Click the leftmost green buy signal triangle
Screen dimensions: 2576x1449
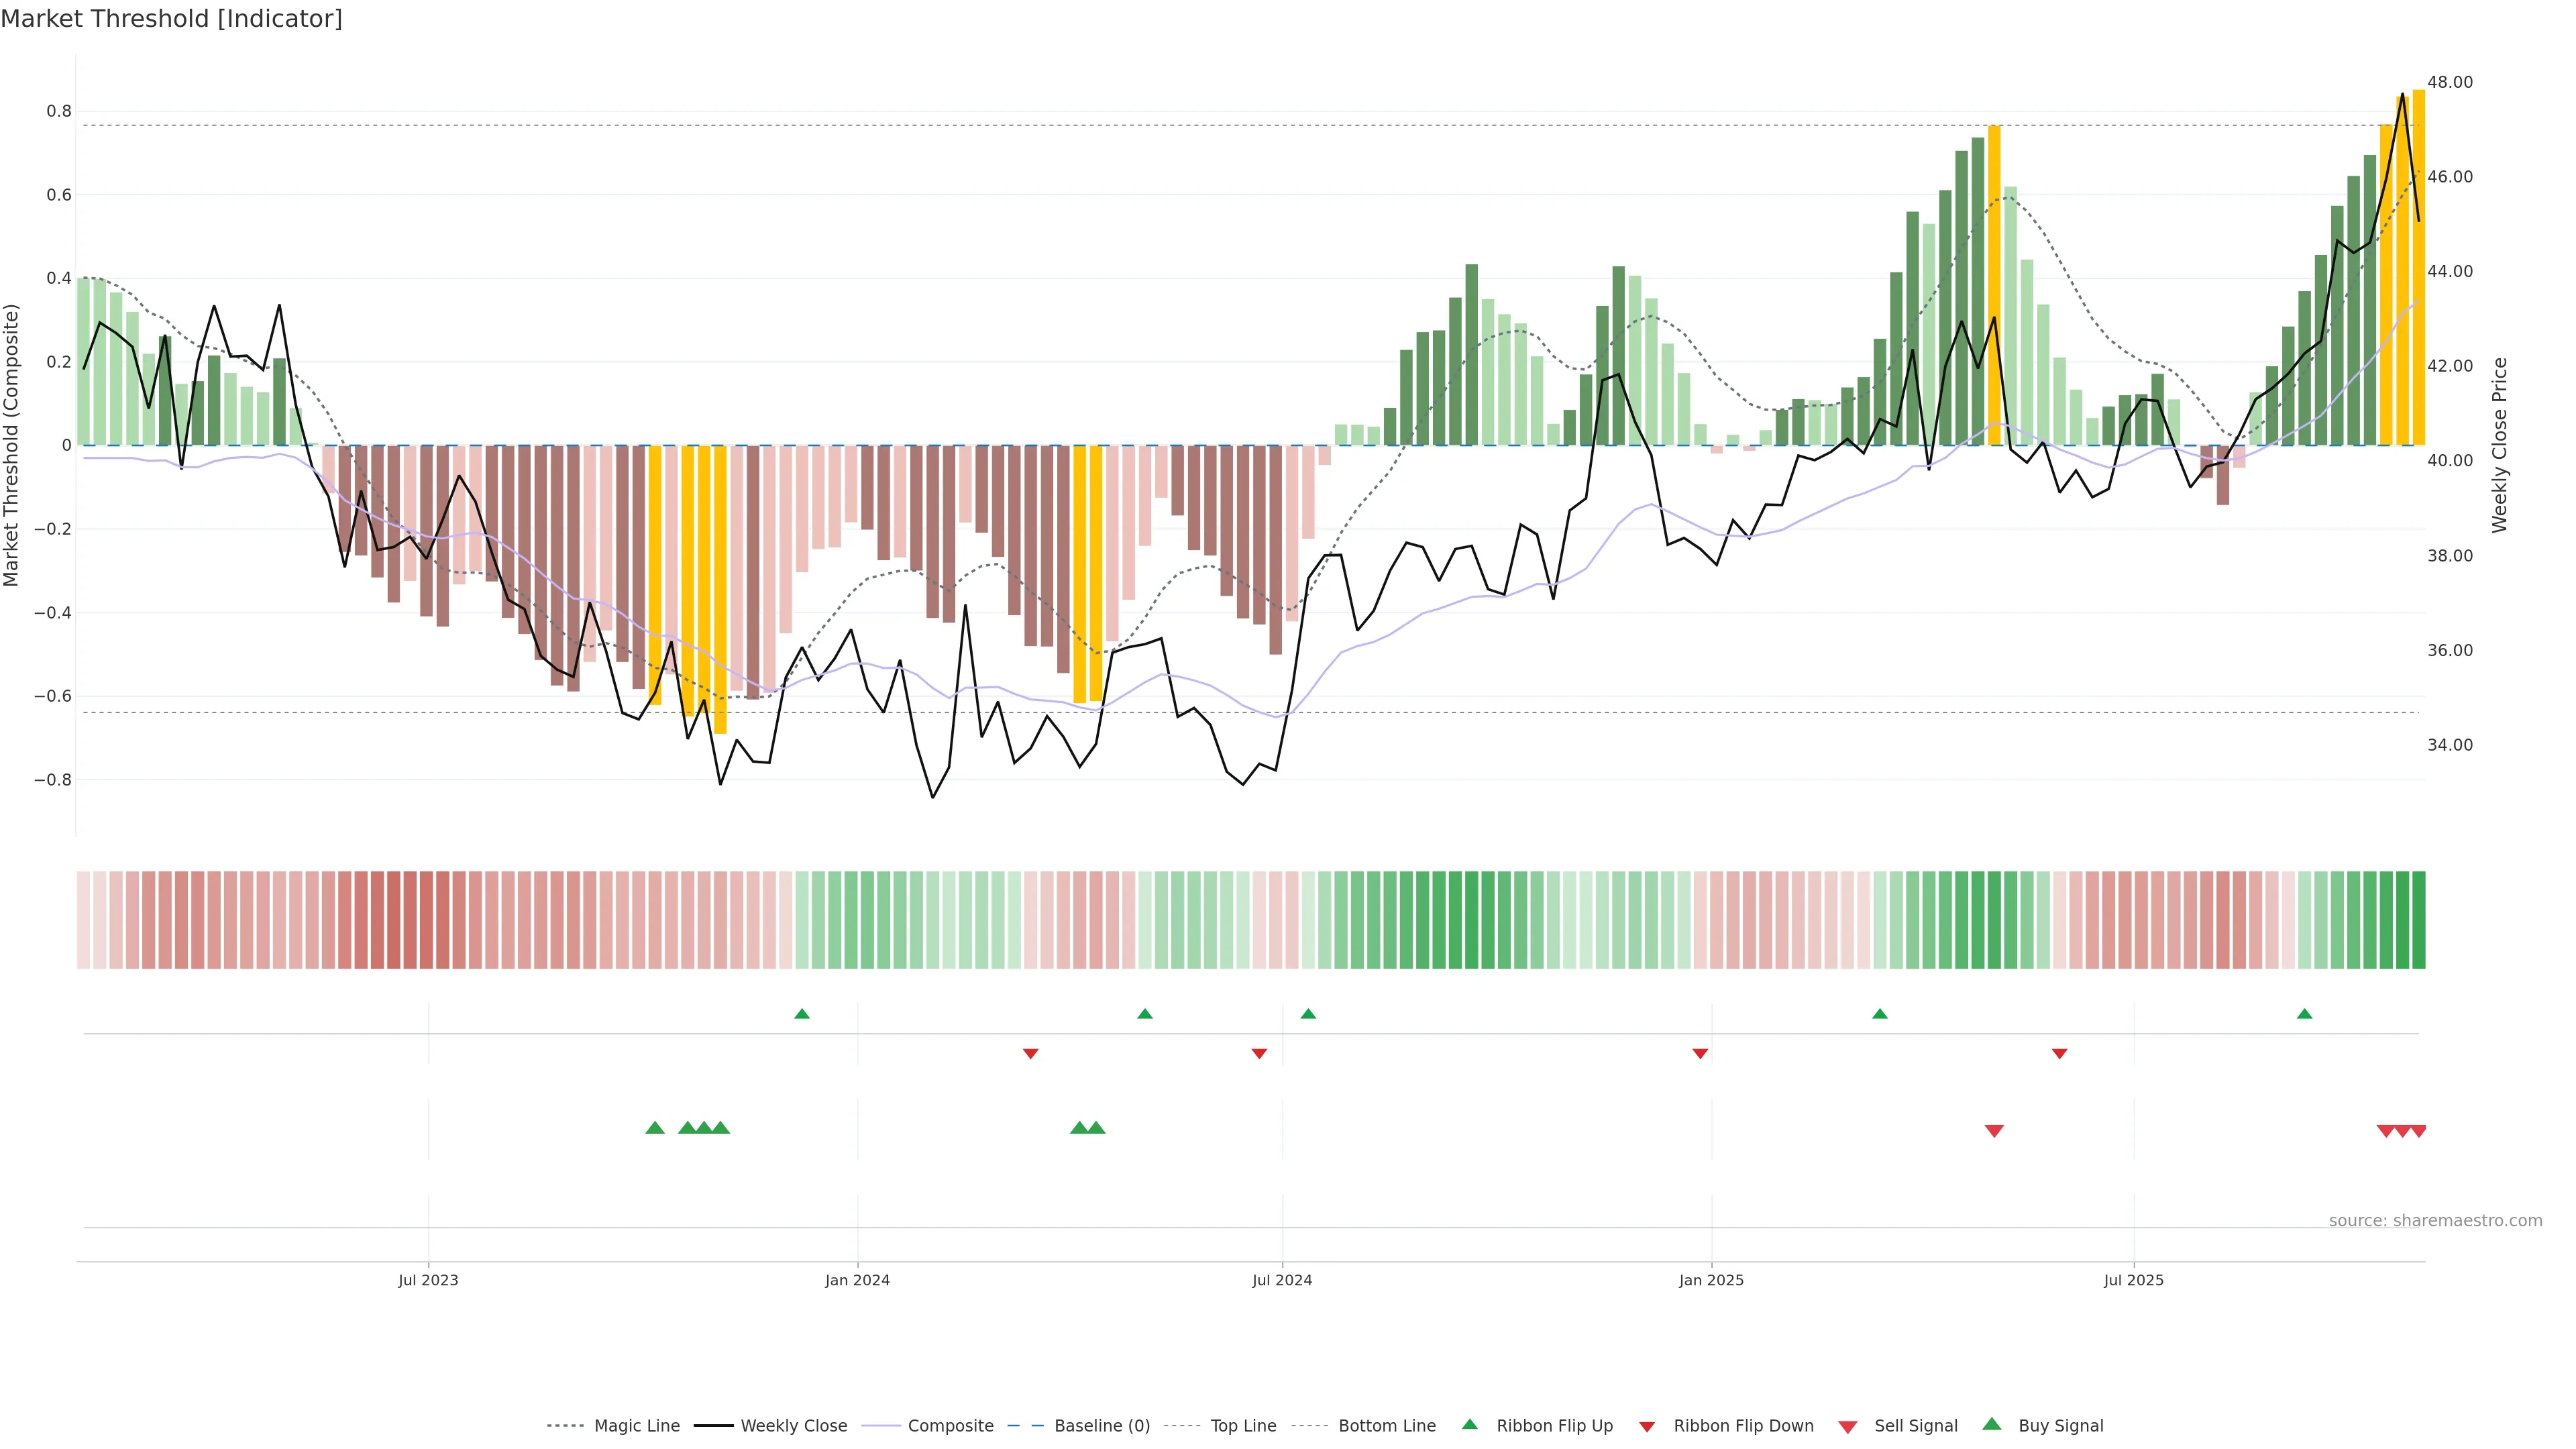tap(655, 1128)
